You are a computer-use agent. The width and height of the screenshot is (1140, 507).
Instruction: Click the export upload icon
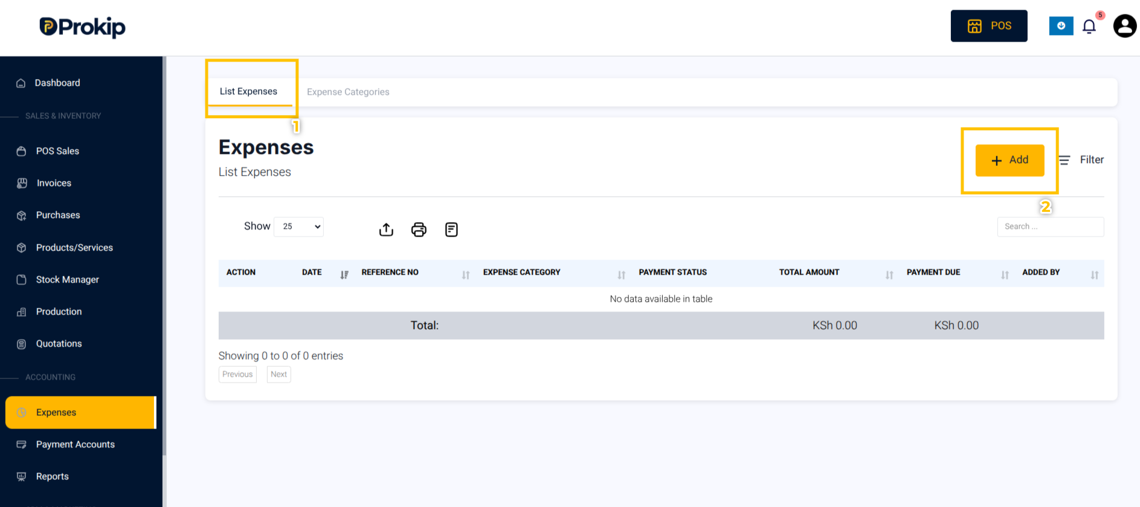(x=386, y=229)
